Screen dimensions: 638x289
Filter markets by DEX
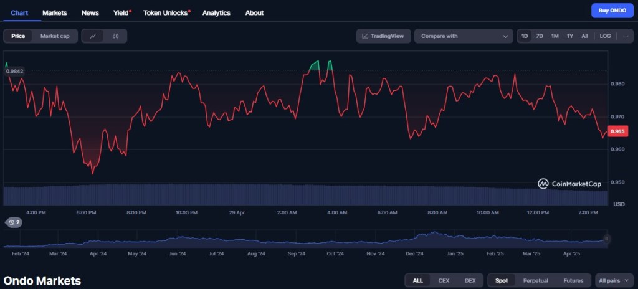(470, 280)
